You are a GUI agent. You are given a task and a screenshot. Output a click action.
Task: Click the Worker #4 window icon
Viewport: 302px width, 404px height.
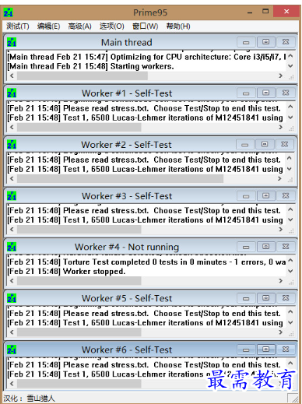[12, 247]
